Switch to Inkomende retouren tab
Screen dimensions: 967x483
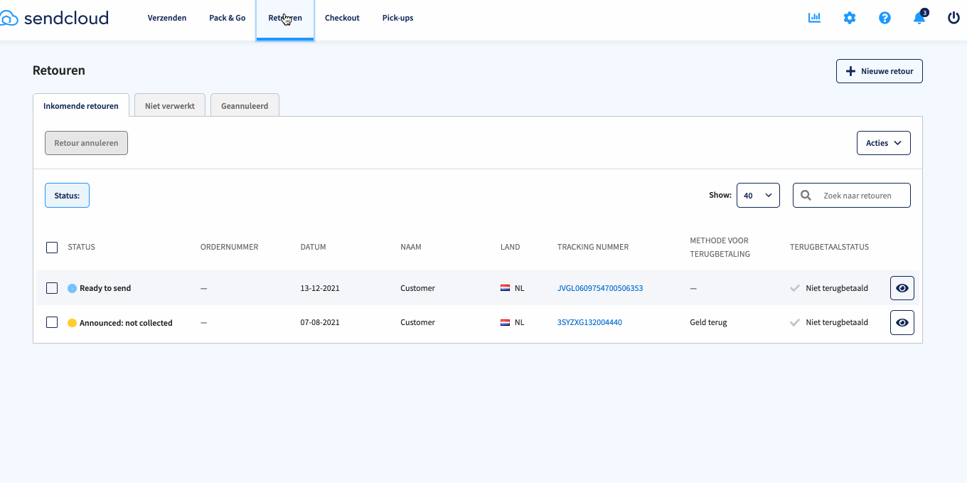coord(81,105)
